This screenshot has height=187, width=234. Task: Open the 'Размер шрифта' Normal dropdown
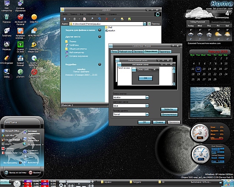(147, 114)
